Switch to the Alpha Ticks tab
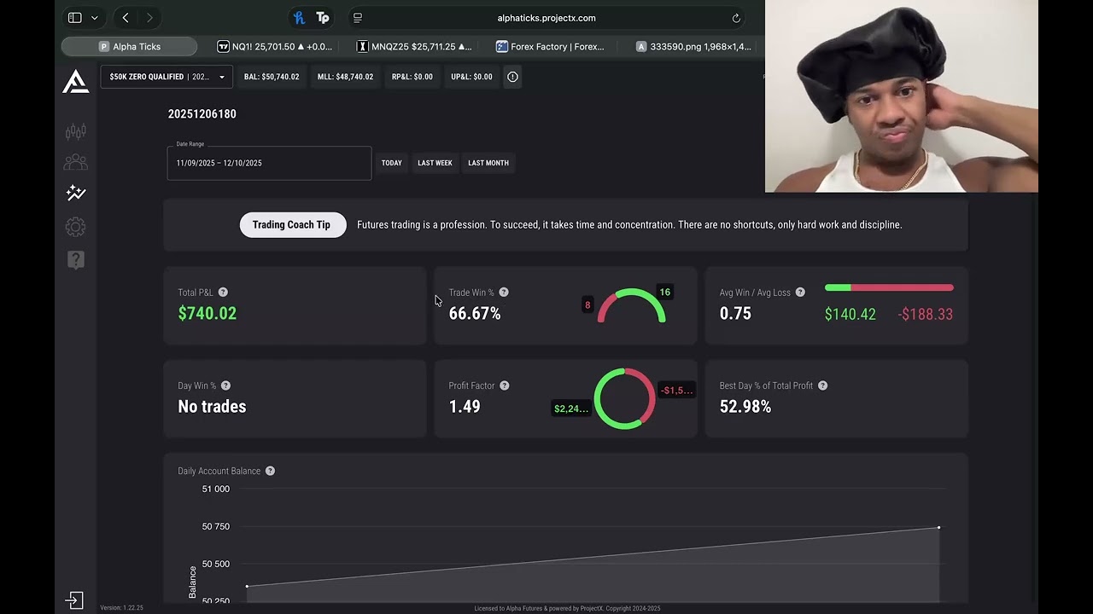This screenshot has height=614, width=1093. [x=129, y=47]
